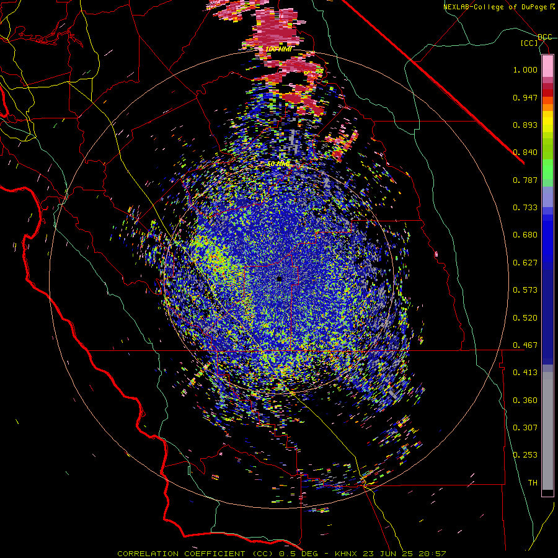Click the CORRELATION COEFFICIENT (CC) caption text

[195, 554]
